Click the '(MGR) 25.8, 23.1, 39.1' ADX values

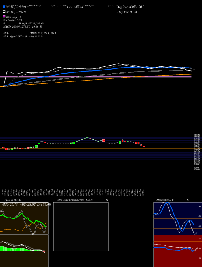click(x=43, y=33)
